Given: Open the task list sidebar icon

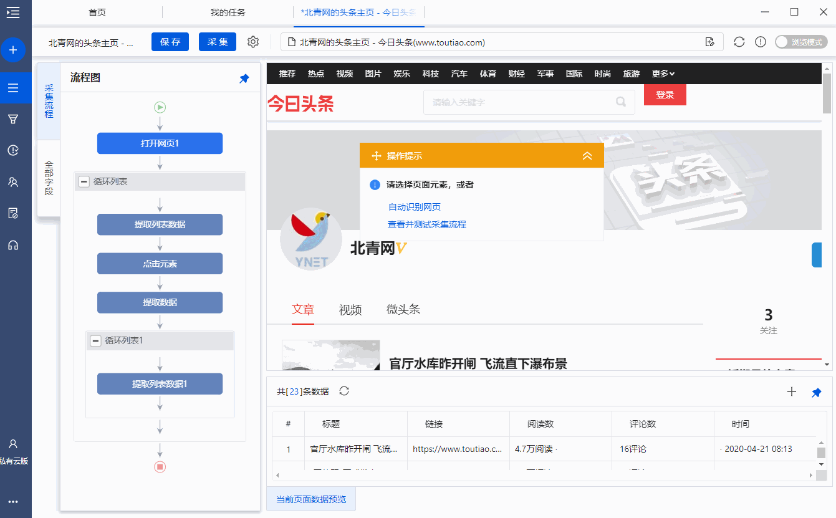Looking at the screenshot, I should click(x=13, y=88).
